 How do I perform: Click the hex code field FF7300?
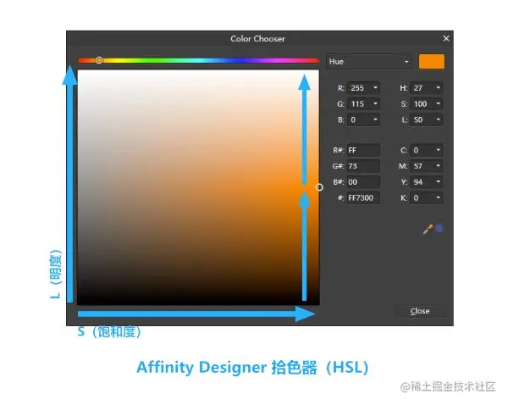(363, 197)
